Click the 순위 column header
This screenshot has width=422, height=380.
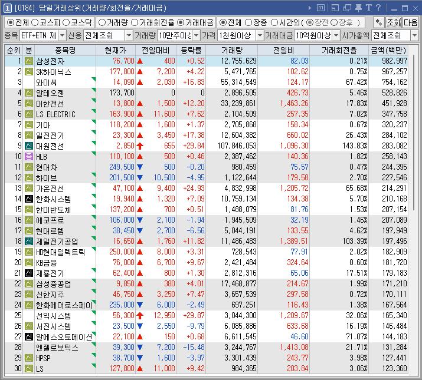click(14, 50)
